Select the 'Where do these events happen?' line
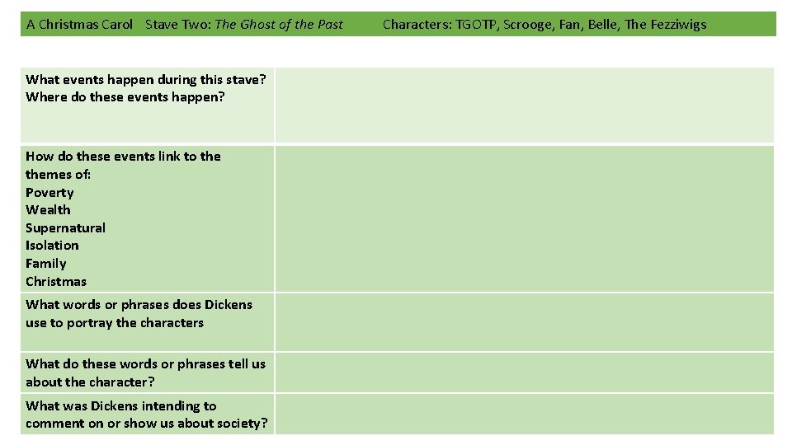Viewport: 792px width, 445px height. [125, 97]
